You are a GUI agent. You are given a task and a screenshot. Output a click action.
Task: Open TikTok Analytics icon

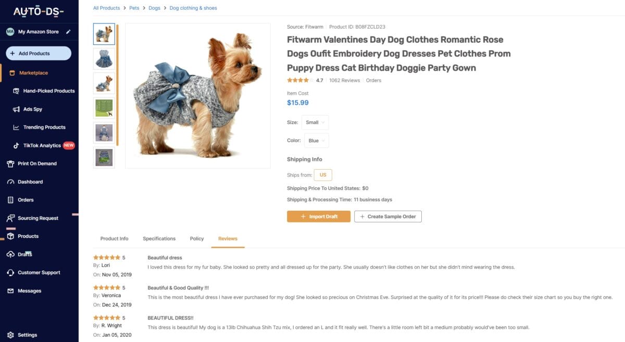(17, 146)
